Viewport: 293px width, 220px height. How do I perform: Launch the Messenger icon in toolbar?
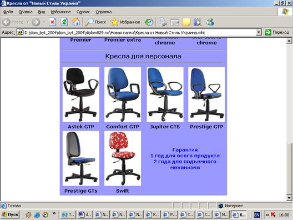[x=210, y=22]
